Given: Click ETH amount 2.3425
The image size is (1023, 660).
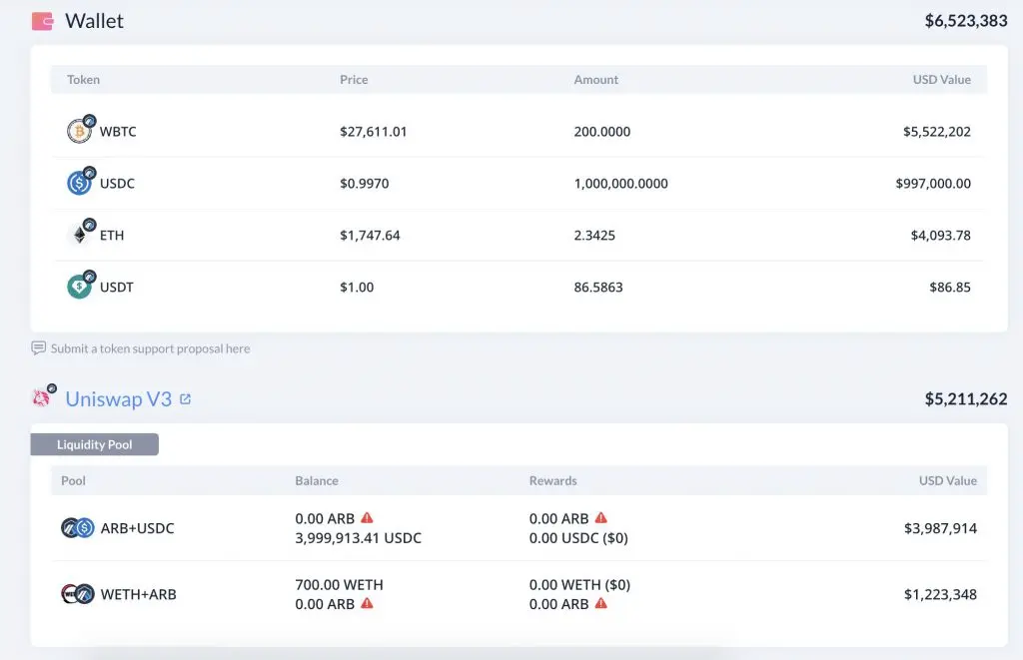Looking at the screenshot, I should click(x=594, y=235).
